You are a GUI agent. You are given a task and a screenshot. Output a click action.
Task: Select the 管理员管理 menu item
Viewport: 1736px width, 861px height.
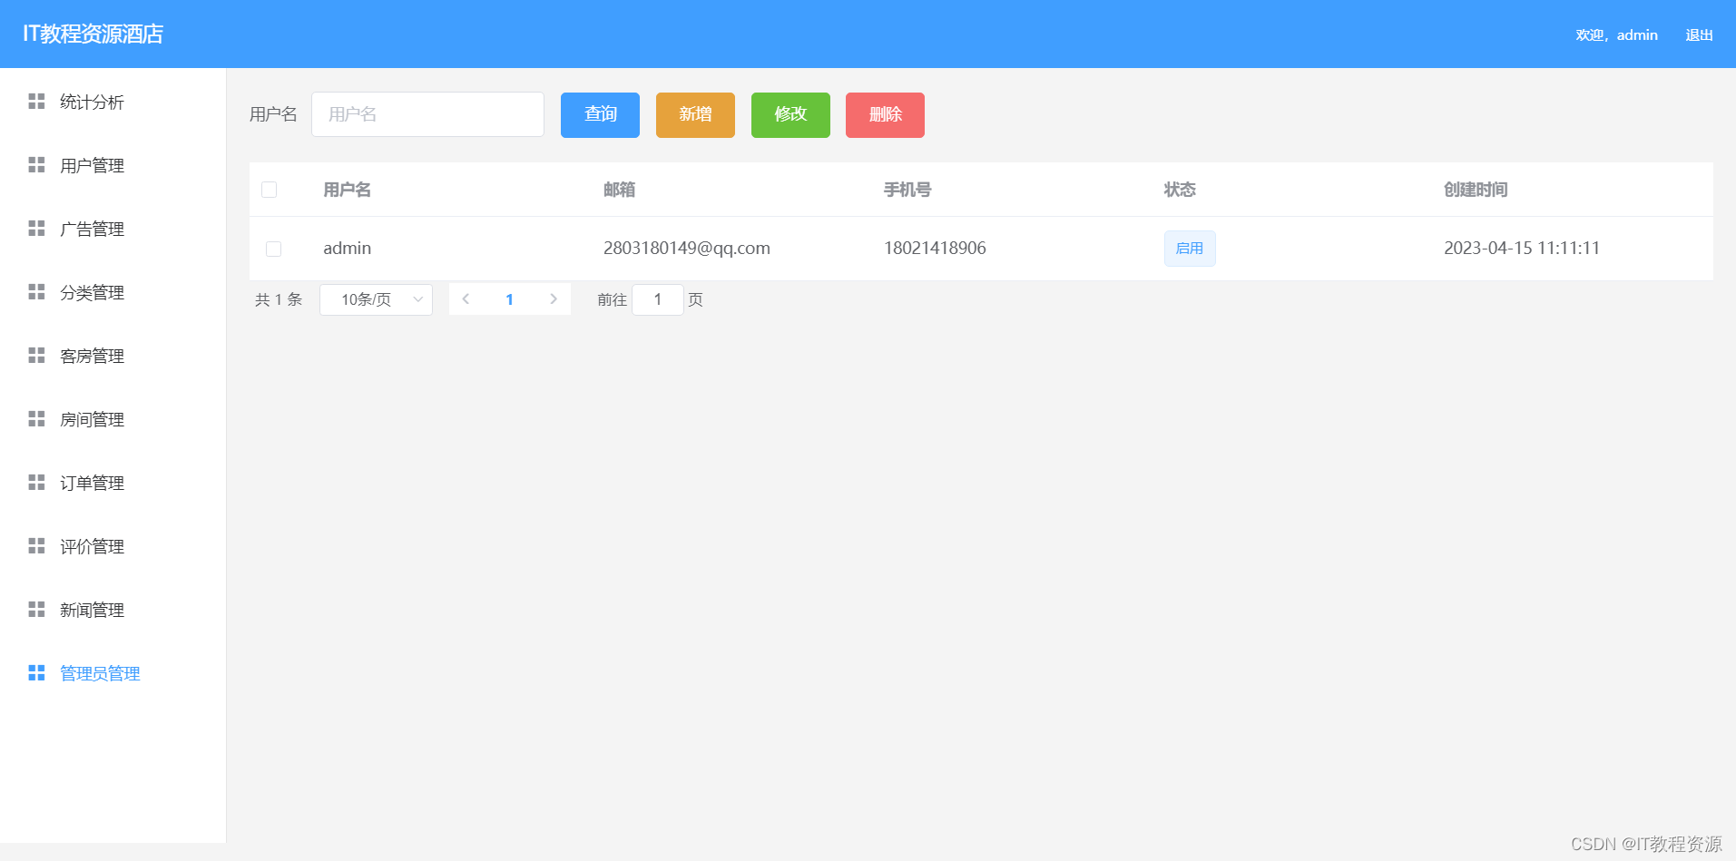[x=113, y=673]
